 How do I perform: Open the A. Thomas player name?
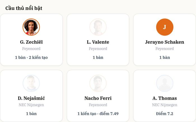coord(165,98)
